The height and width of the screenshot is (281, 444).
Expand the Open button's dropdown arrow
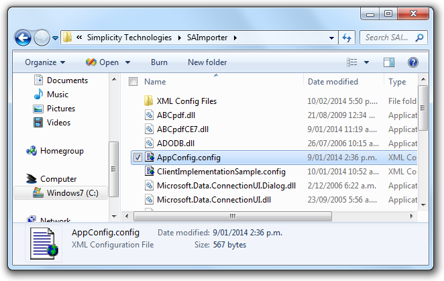point(127,62)
